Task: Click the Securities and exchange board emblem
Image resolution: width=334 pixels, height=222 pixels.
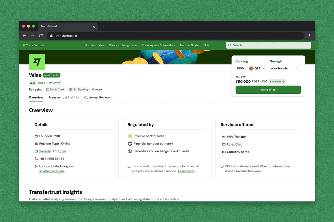Action: [130, 151]
